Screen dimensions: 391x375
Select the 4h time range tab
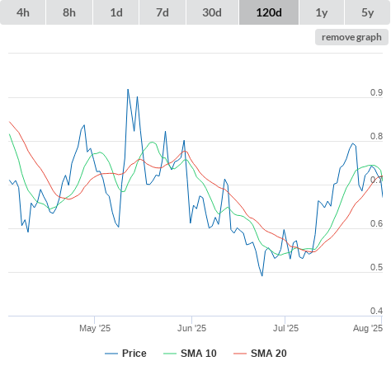[x=22, y=12]
